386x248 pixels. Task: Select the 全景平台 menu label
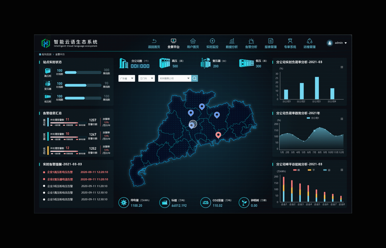coord(173,47)
